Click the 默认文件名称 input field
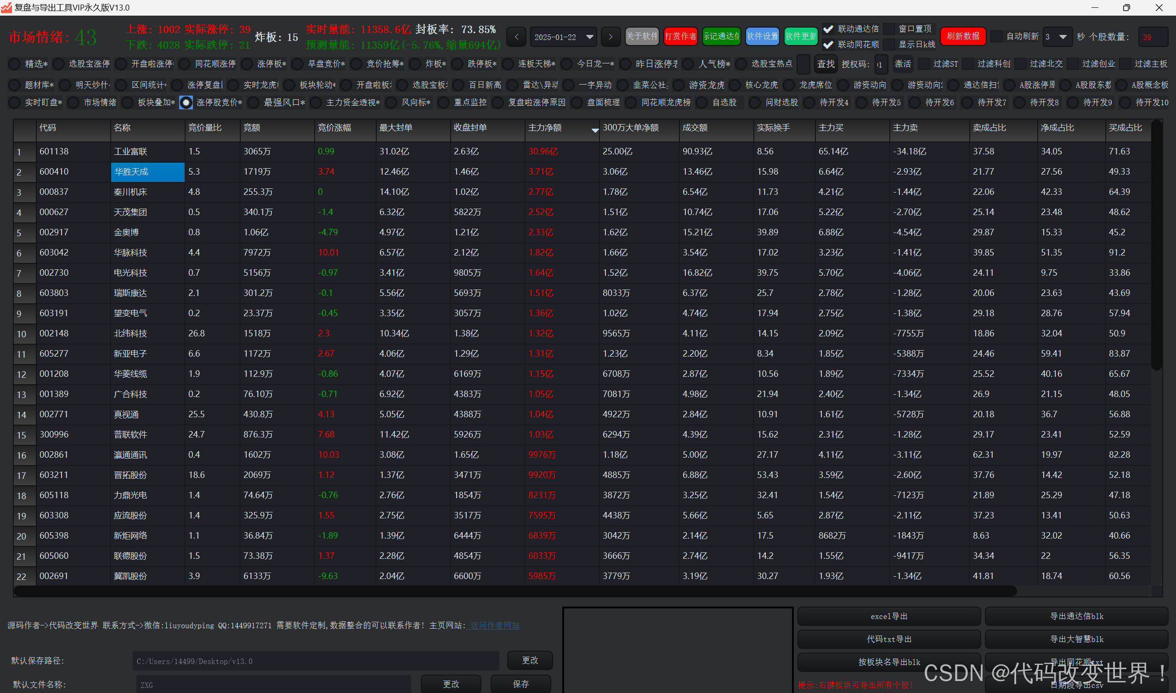 pos(273,685)
